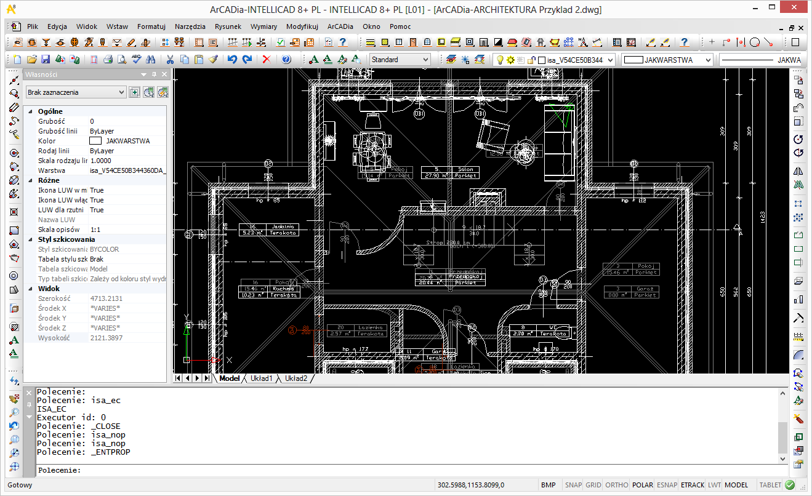Image resolution: width=812 pixels, height=496 pixels.
Task: Click the New document icon in standard toolbar
Action: pos(17,60)
